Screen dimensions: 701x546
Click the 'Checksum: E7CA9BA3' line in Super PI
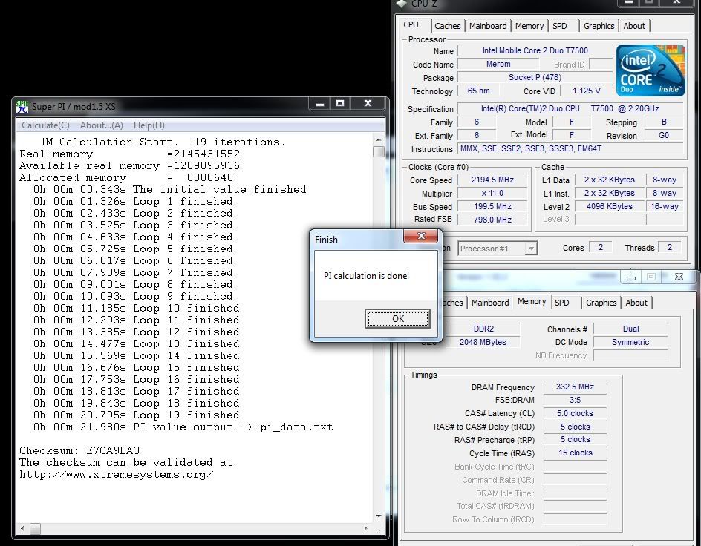click(x=79, y=450)
